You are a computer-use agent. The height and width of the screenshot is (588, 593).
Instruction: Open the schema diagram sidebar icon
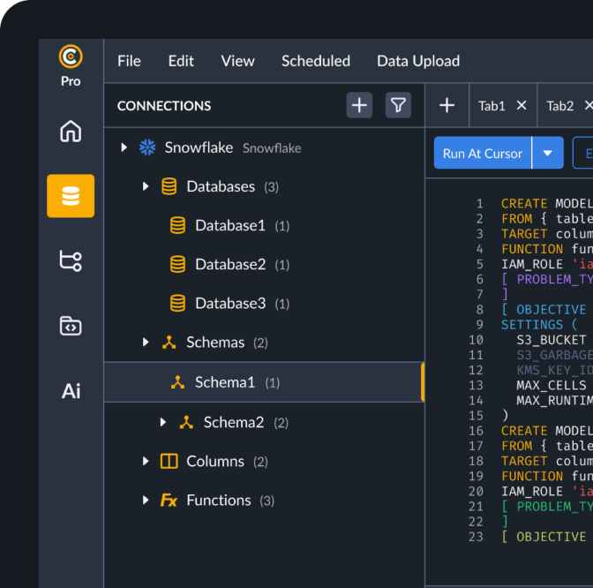pyautogui.click(x=71, y=260)
